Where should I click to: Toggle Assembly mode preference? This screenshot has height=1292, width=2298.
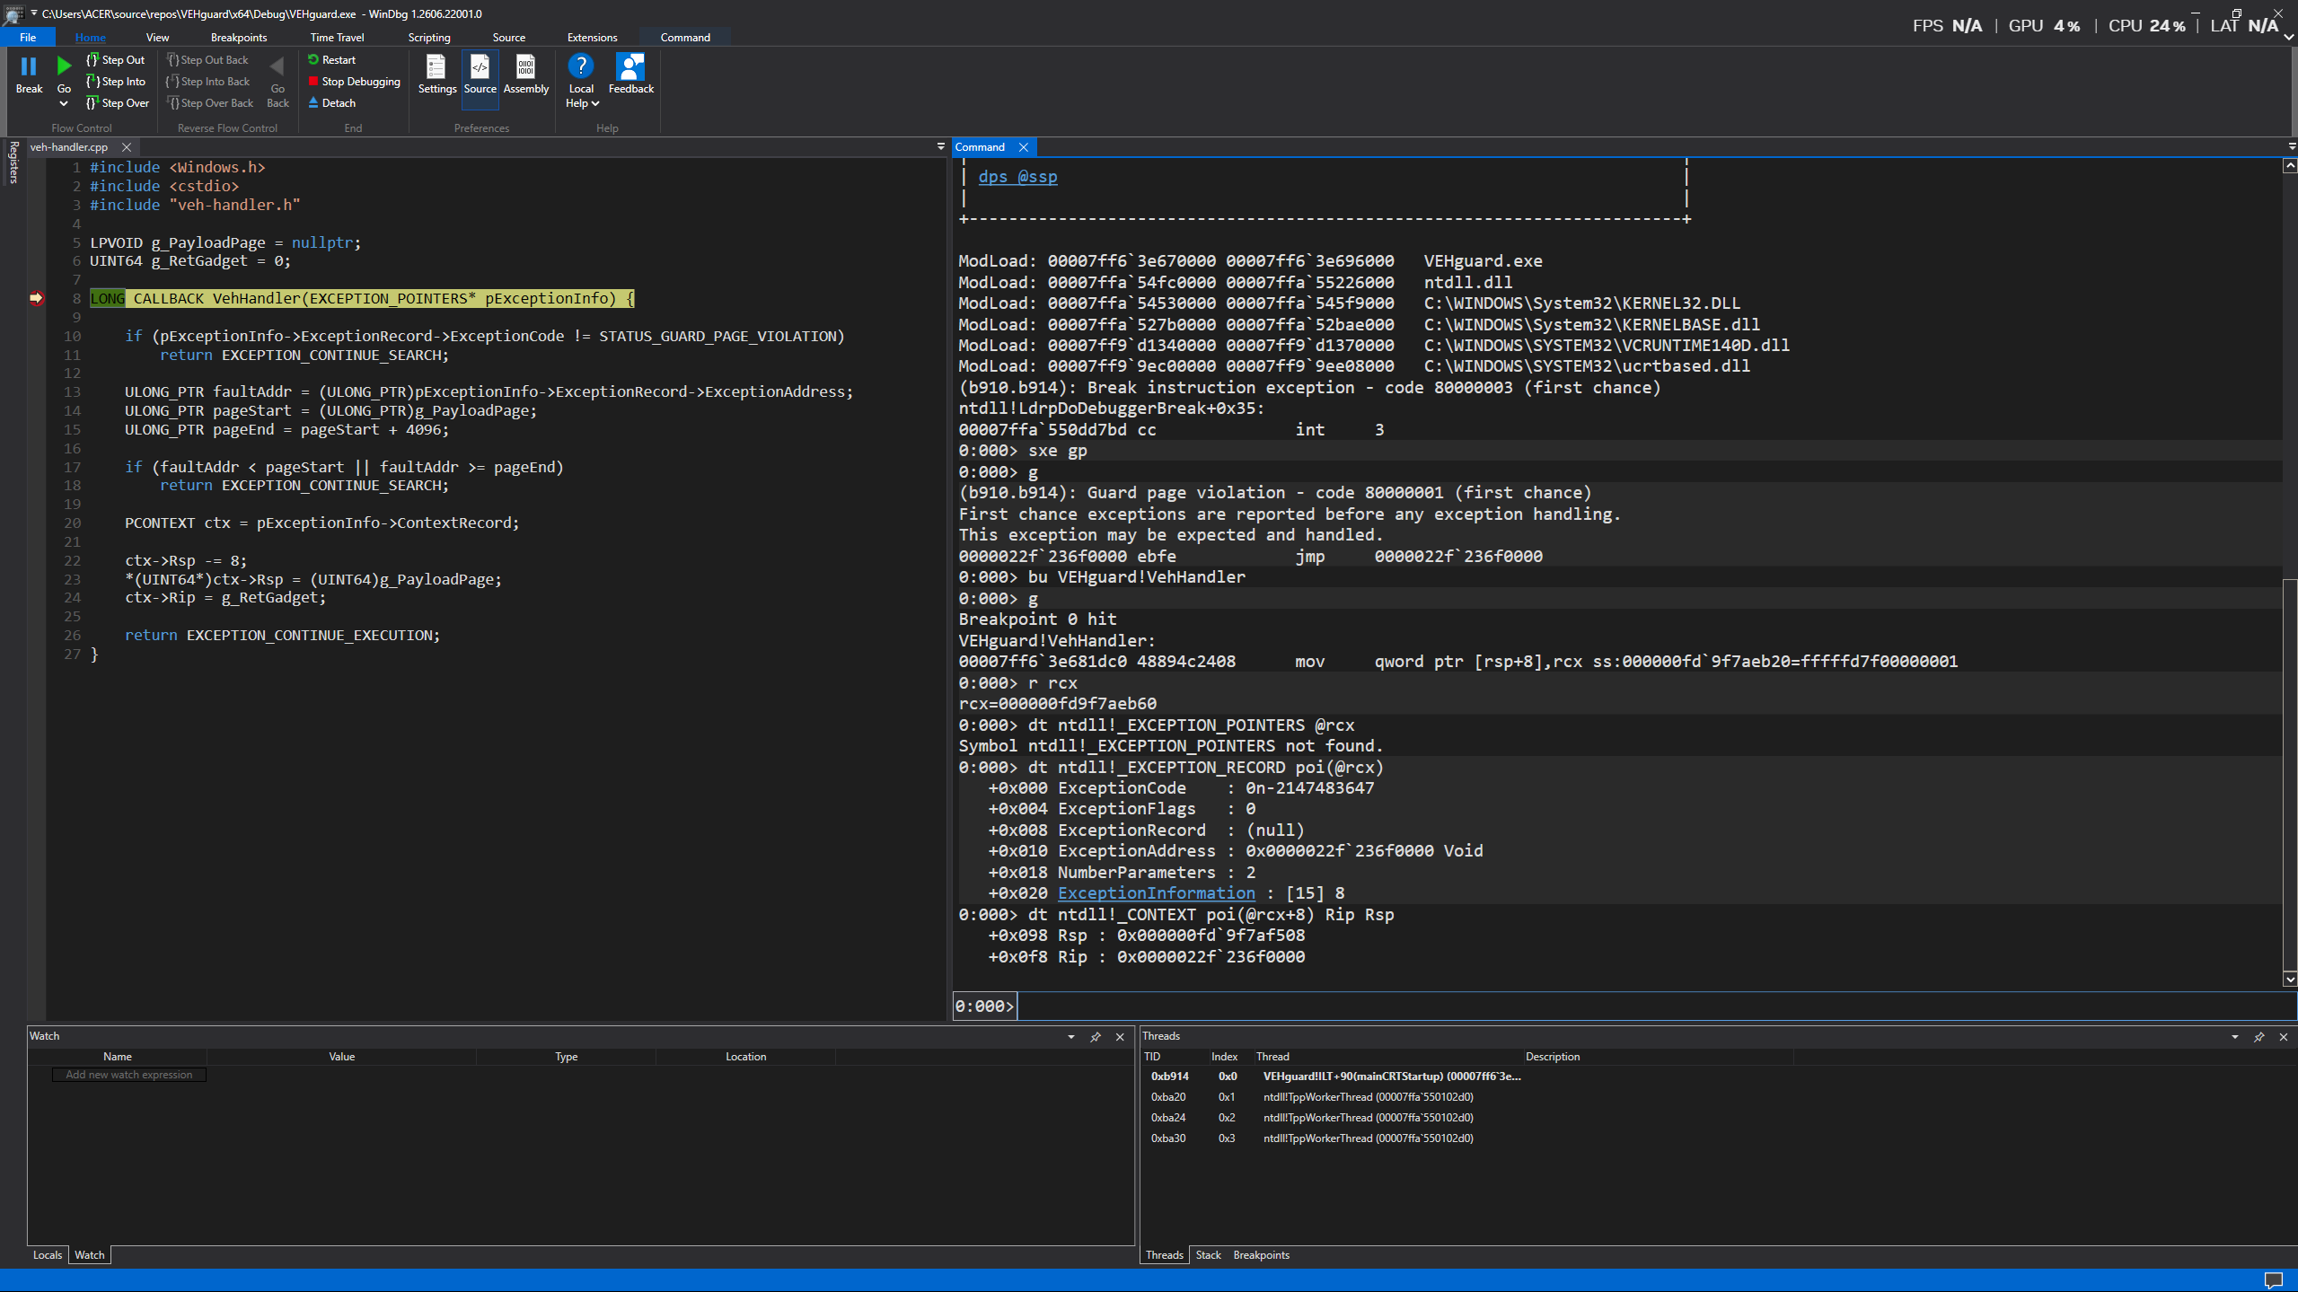(x=526, y=75)
